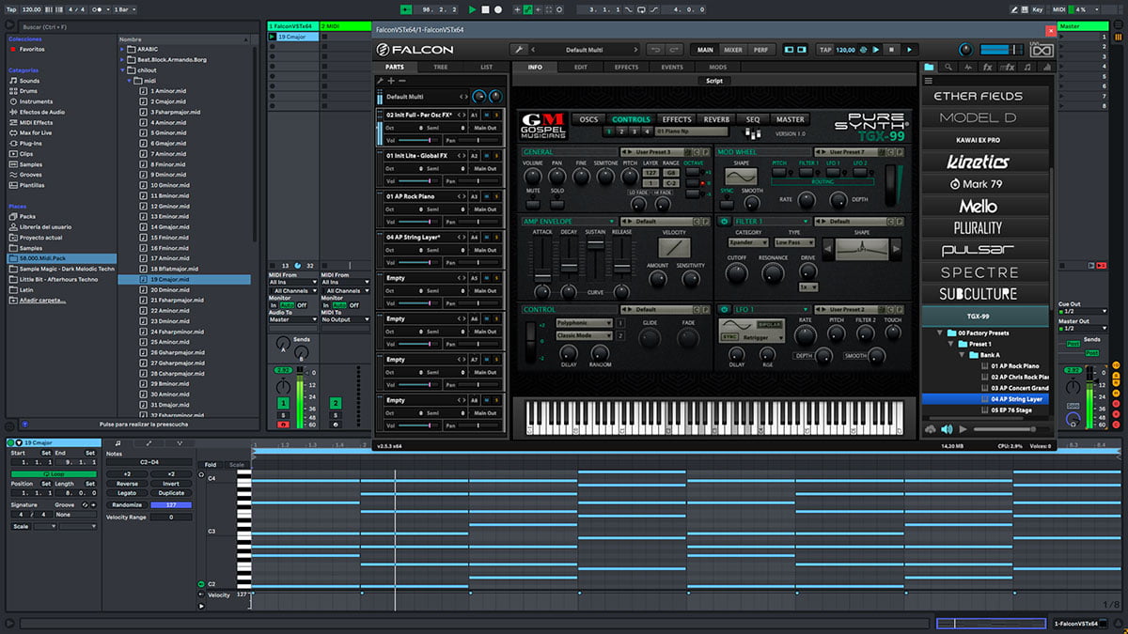Expand ARABIC folder in browser
This screenshot has height=634, width=1128.
(123, 49)
